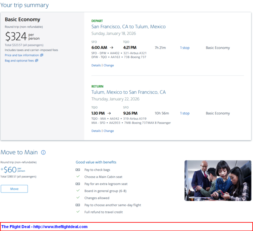Change the return flight on January 22
The height and width of the screenshot is (231, 253).
[109, 131]
